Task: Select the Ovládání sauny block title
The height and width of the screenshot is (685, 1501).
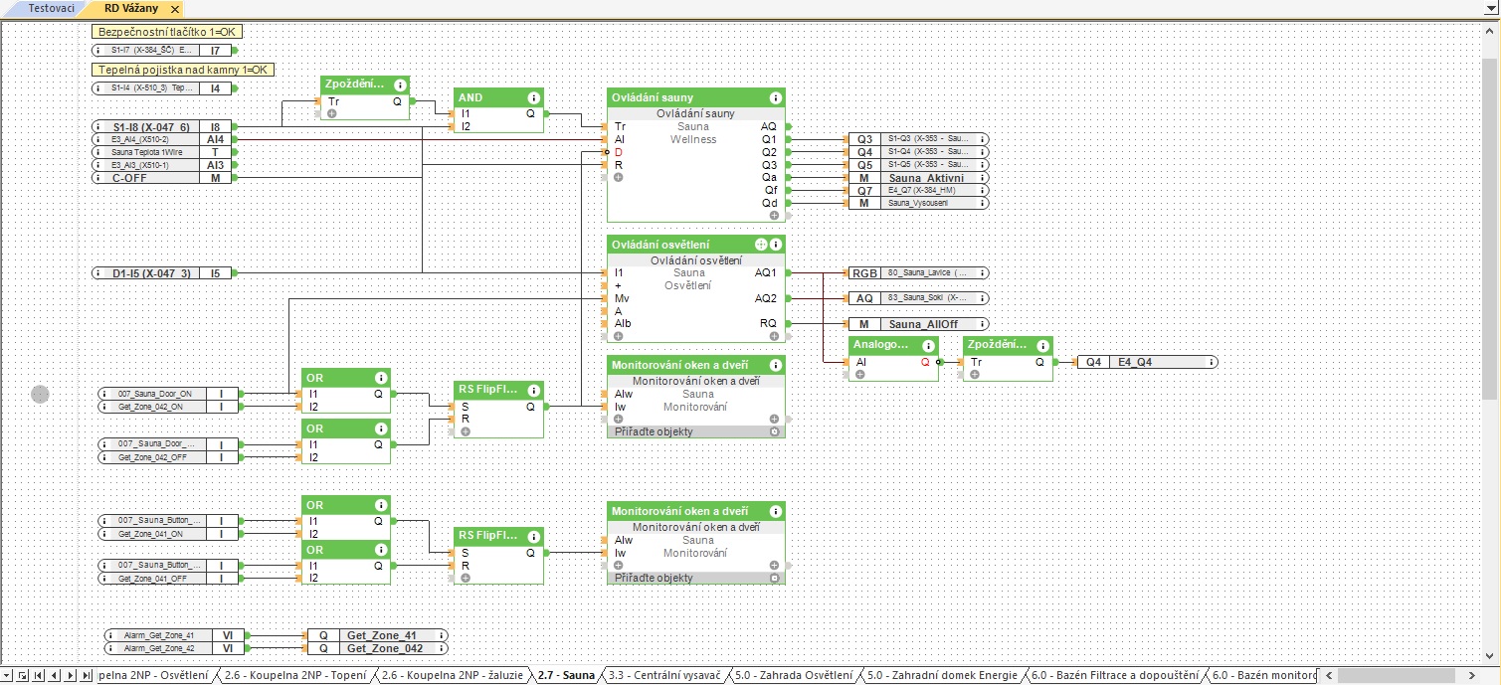Action: (x=653, y=97)
